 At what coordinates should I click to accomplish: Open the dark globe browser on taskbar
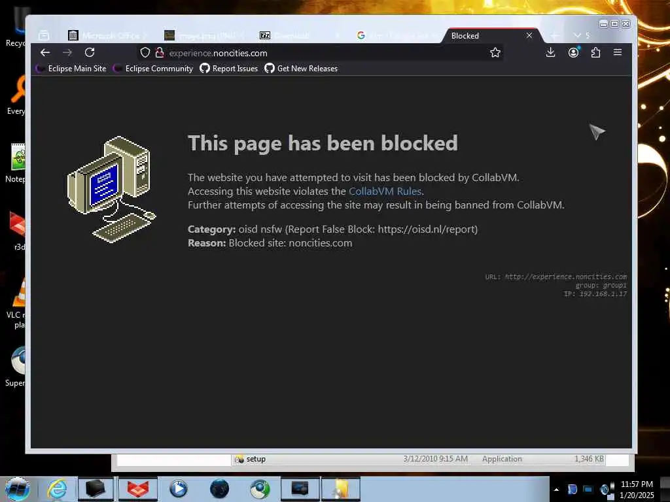pyautogui.click(x=219, y=489)
